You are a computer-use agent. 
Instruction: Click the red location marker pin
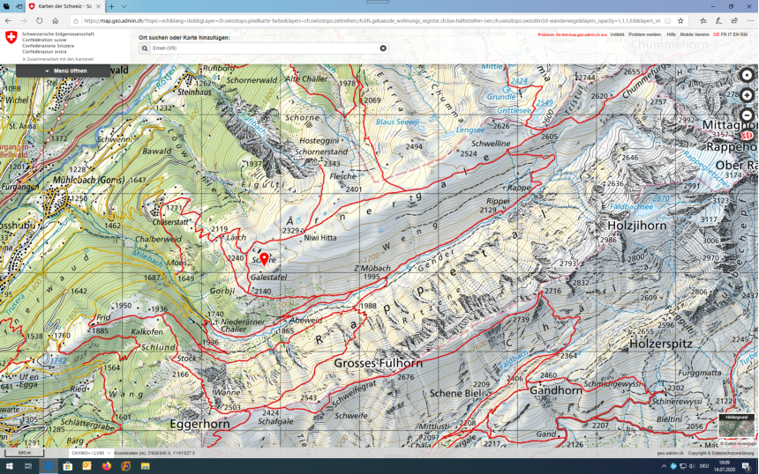point(264,258)
